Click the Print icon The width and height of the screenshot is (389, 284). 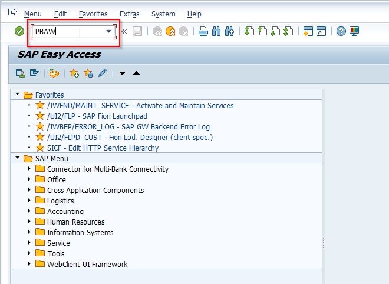[203, 31]
